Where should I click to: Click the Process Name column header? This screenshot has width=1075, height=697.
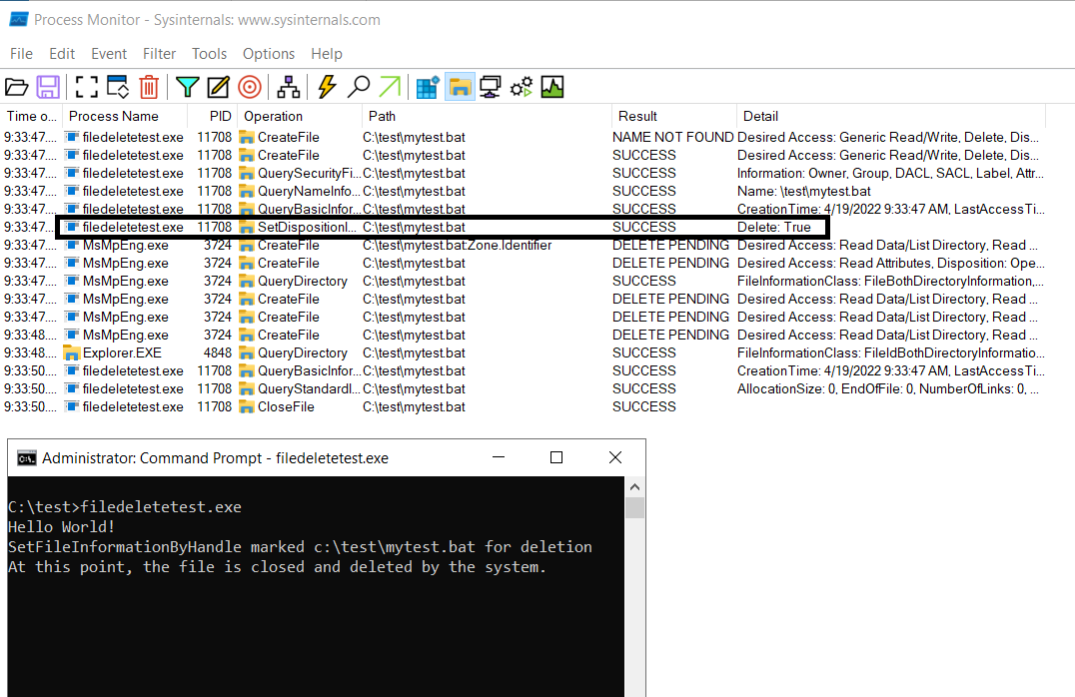[125, 116]
